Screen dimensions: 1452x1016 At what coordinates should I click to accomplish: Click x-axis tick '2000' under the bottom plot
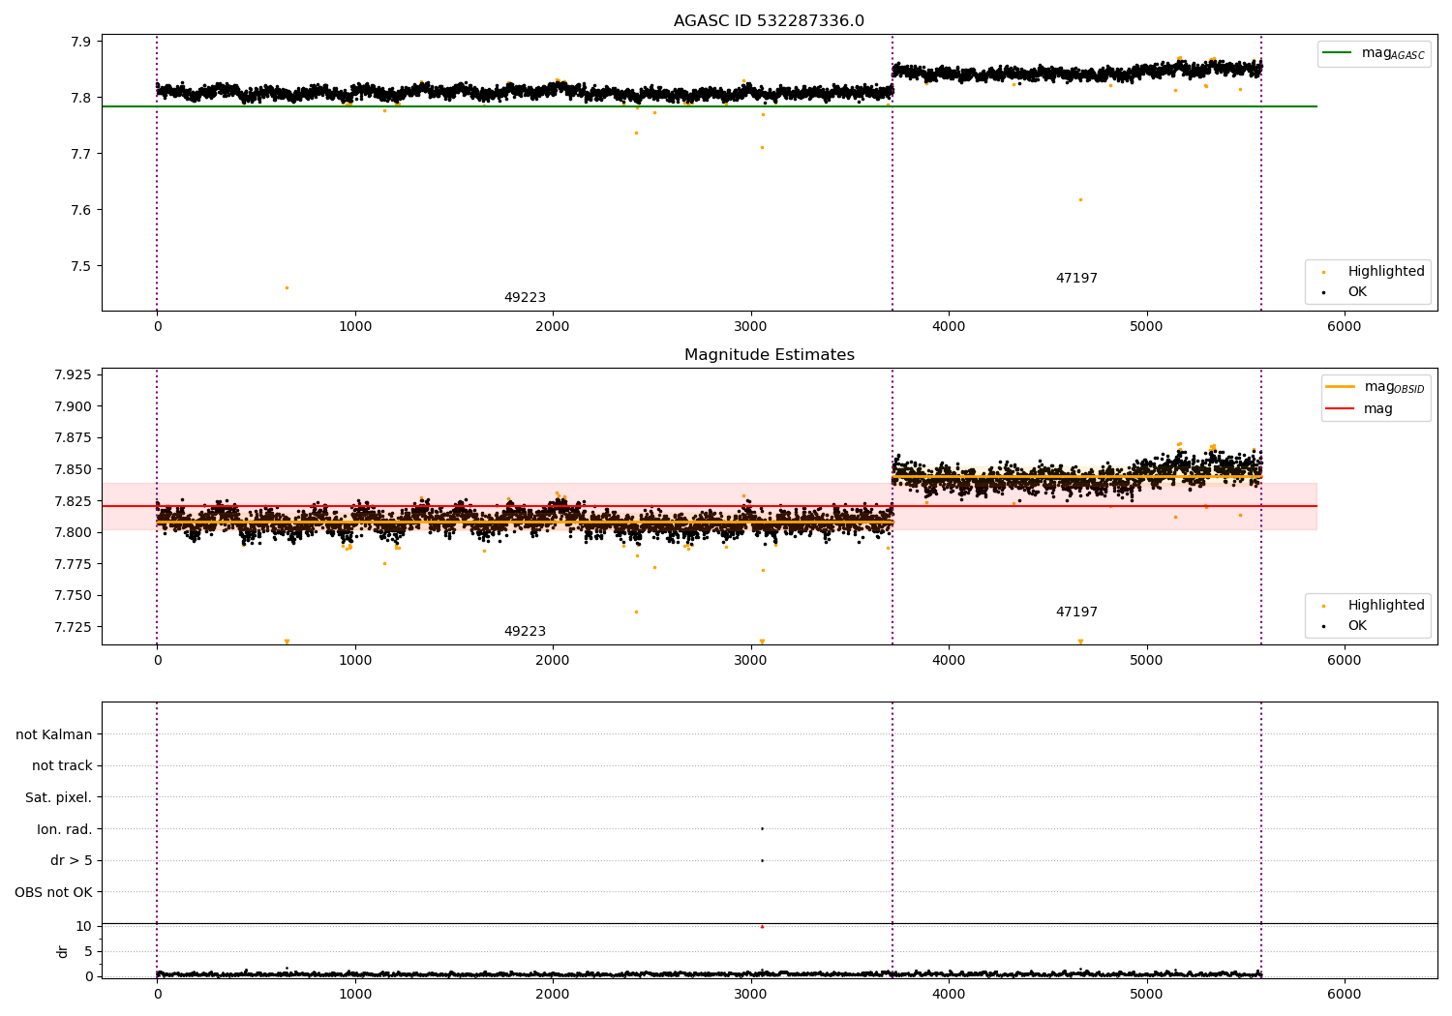[553, 995]
